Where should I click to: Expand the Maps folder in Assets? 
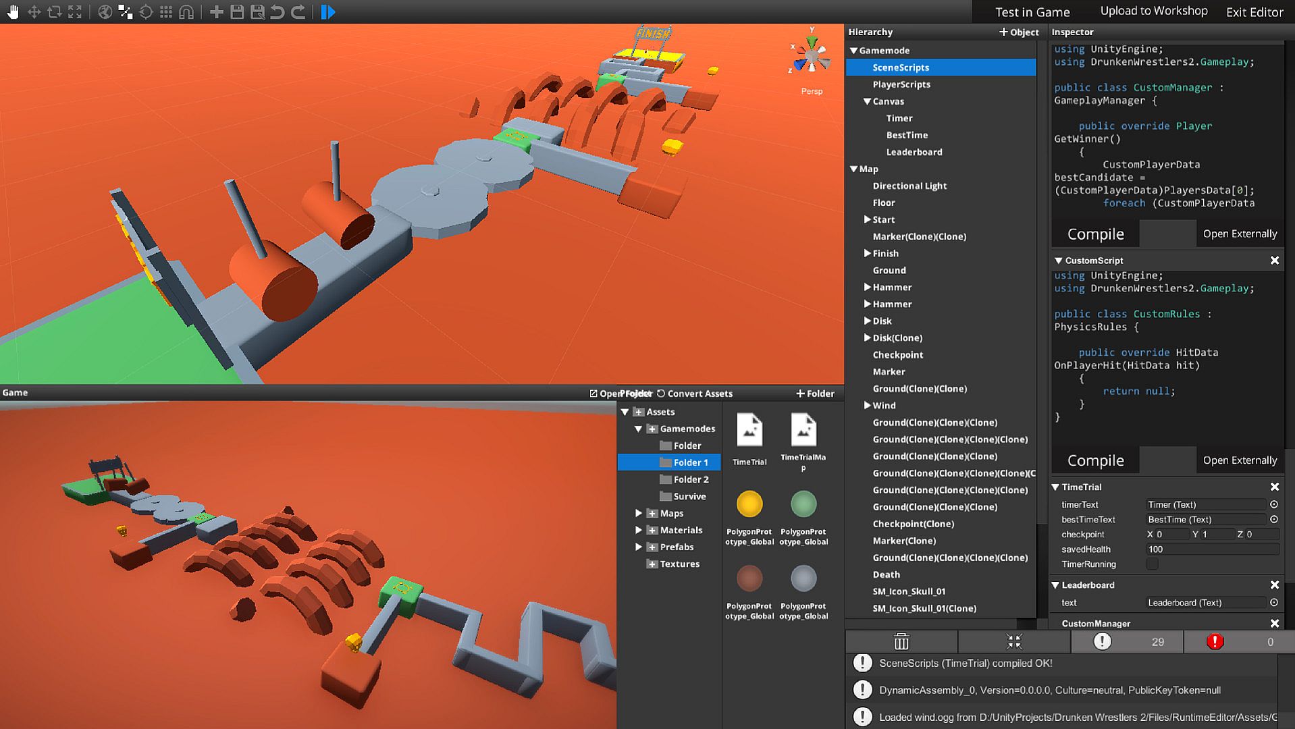[x=639, y=513]
